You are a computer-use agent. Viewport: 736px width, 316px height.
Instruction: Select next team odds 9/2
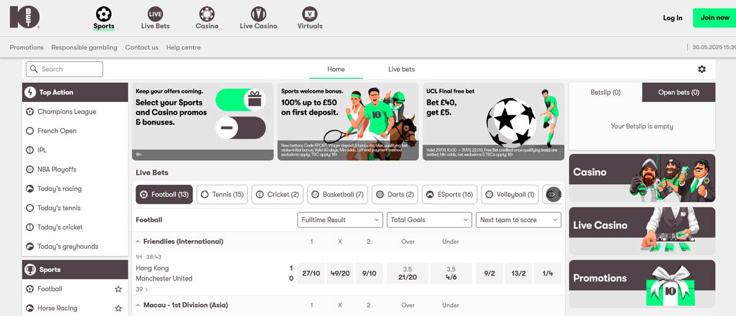(489, 274)
